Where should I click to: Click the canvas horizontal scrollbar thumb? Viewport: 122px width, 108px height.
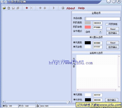pyautogui.click(x=36, y=102)
